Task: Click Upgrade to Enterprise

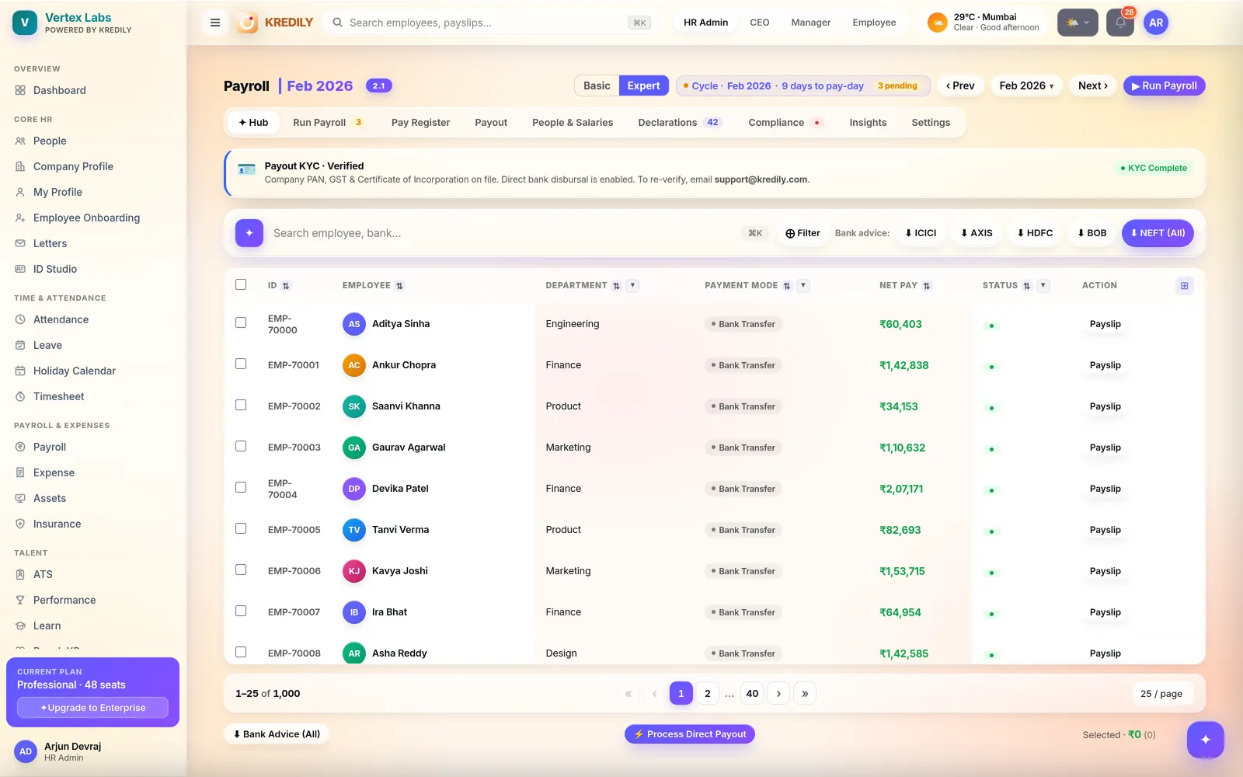Action: tap(92, 708)
